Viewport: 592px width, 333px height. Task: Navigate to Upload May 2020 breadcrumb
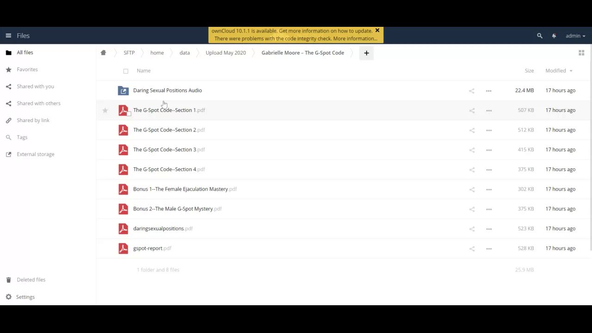coord(226,53)
